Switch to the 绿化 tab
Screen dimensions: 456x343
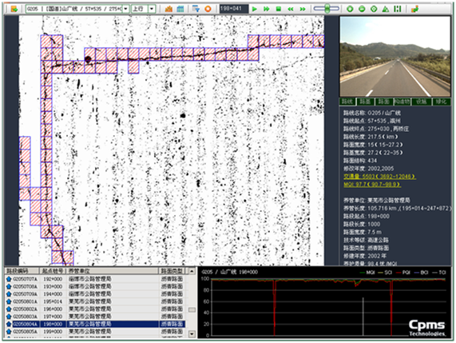coord(441,102)
